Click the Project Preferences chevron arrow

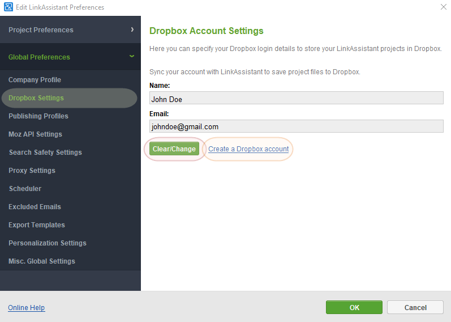[x=132, y=29]
